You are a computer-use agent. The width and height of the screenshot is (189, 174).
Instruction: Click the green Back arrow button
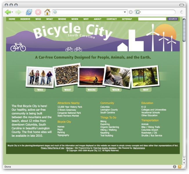click(x=8, y=12)
